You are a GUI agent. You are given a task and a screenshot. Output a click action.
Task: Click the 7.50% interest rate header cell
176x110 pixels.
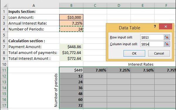point(143,70)
